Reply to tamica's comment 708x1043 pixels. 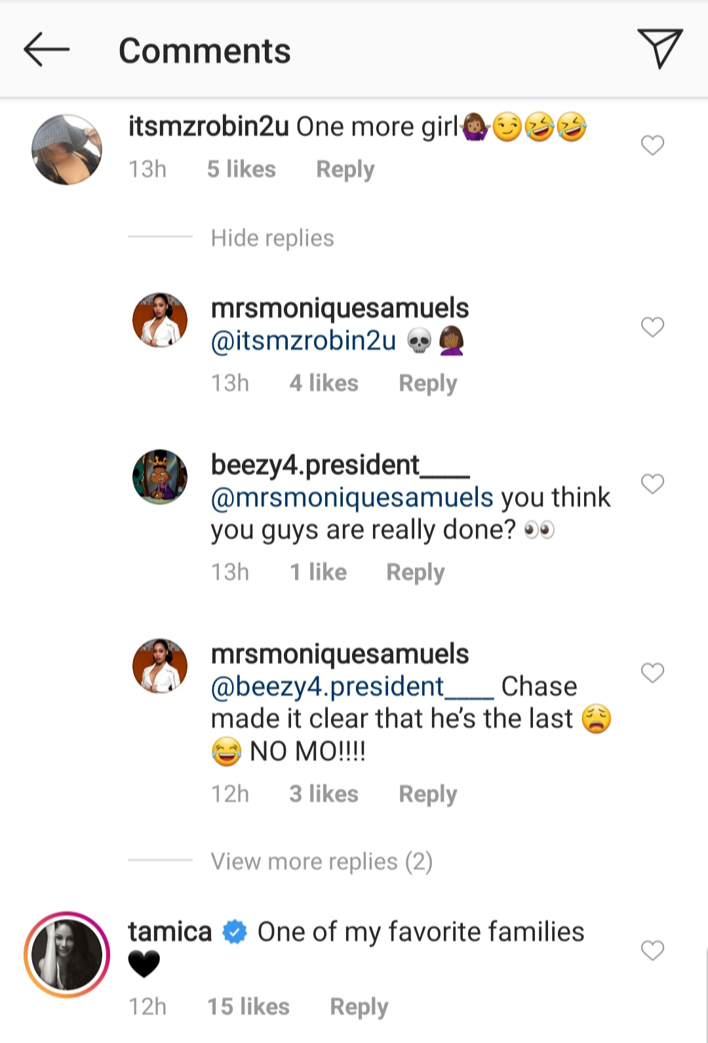click(x=359, y=1006)
